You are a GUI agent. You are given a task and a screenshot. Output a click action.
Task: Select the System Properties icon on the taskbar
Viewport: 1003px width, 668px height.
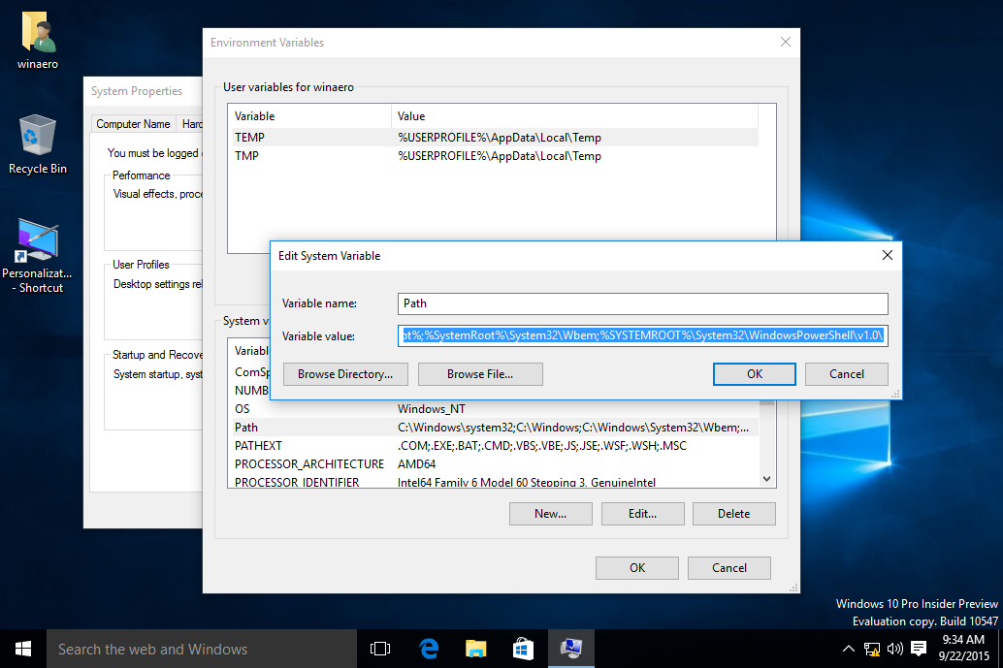pyautogui.click(x=571, y=648)
